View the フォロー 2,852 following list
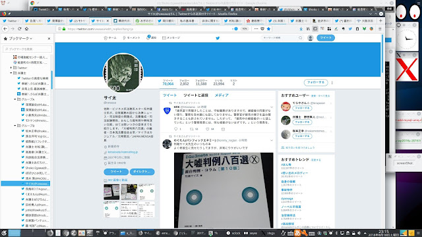Screen dimensions: 422x237 coord(185,82)
